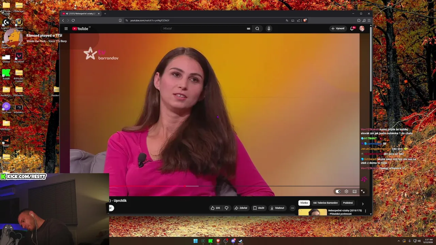This screenshot has width=436, height=245.
Task: Open the VALORANT desktop shortcut
Action: [19, 57]
